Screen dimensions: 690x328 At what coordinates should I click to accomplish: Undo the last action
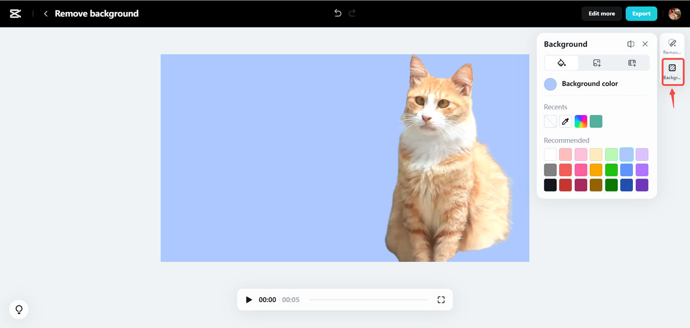point(338,13)
